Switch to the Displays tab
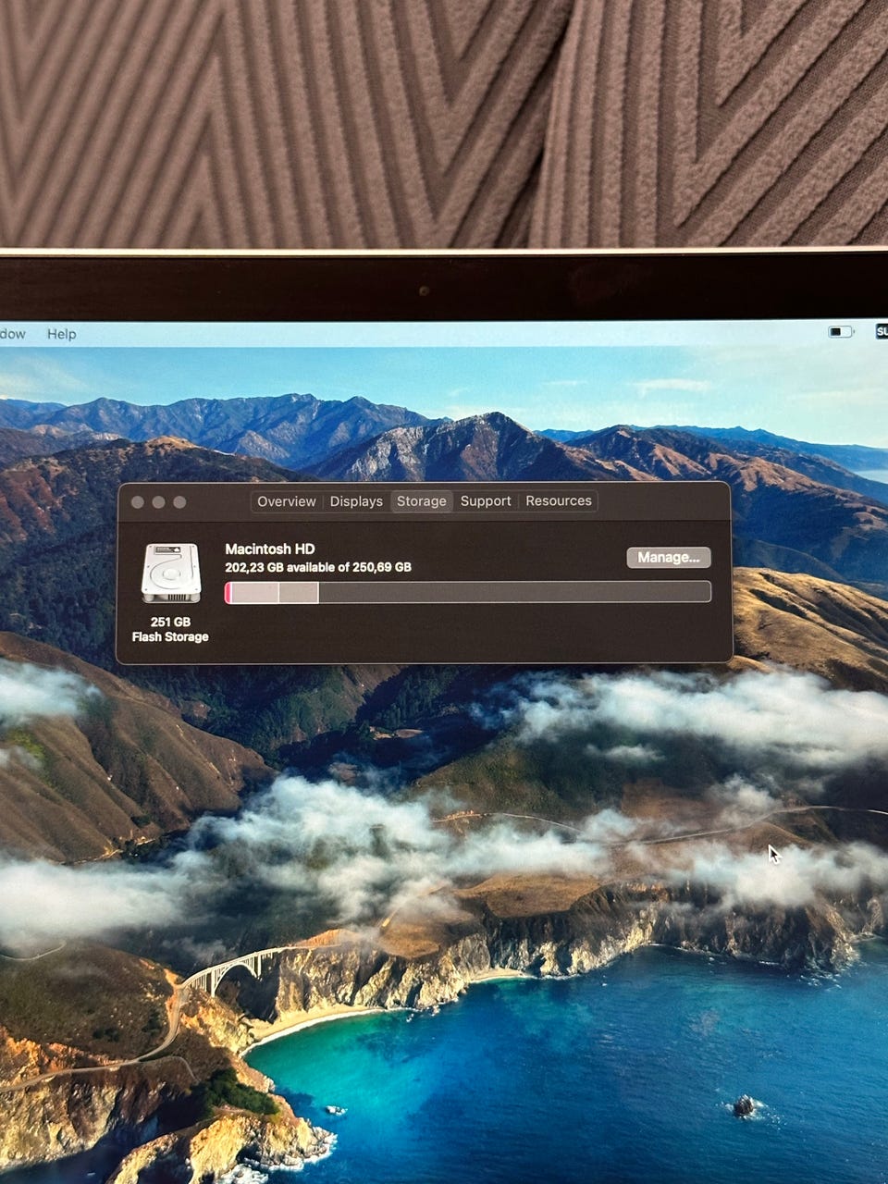Viewport: 888px width, 1184px height. (356, 501)
